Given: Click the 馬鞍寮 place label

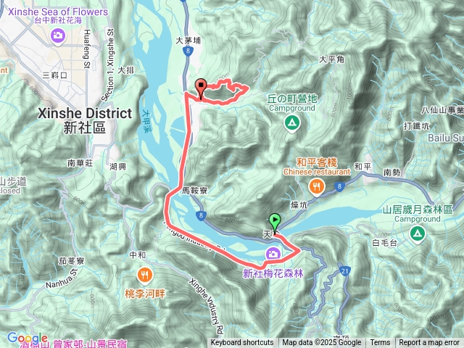Looking at the screenshot, I should coord(195,191).
